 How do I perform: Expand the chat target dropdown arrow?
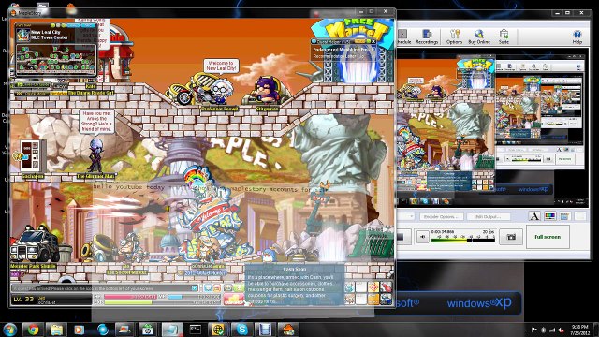point(195,288)
